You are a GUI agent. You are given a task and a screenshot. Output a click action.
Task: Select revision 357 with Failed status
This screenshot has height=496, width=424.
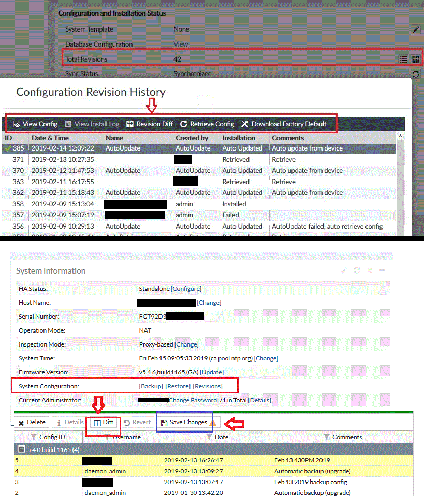click(x=199, y=215)
